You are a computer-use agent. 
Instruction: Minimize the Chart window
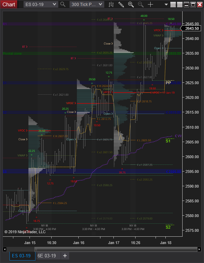[x=186, y=5]
